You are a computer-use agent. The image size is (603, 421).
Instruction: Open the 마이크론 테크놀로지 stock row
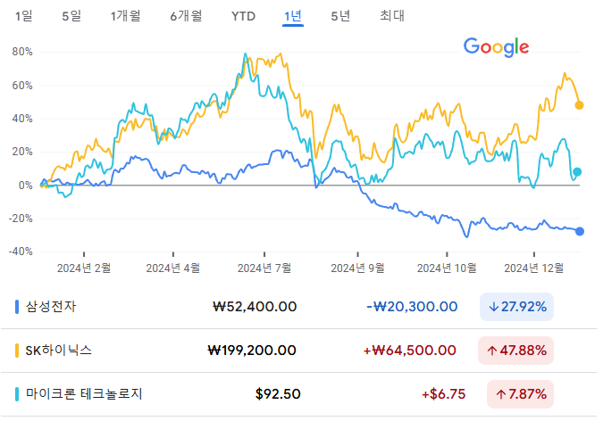pyautogui.click(x=298, y=394)
